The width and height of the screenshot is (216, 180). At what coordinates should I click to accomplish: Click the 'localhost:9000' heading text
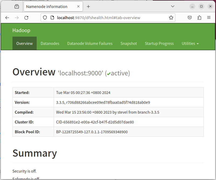click(80, 73)
